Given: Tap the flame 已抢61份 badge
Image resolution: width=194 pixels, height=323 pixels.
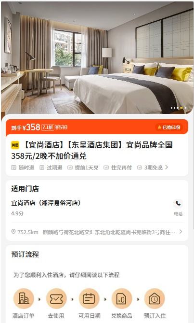Looking at the screenshot, I should point(169,127).
